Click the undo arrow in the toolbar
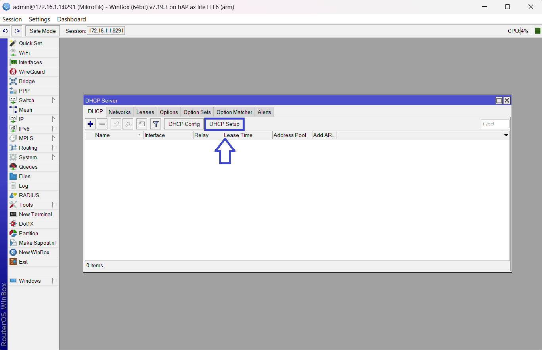This screenshot has height=350, width=542. tap(5, 31)
